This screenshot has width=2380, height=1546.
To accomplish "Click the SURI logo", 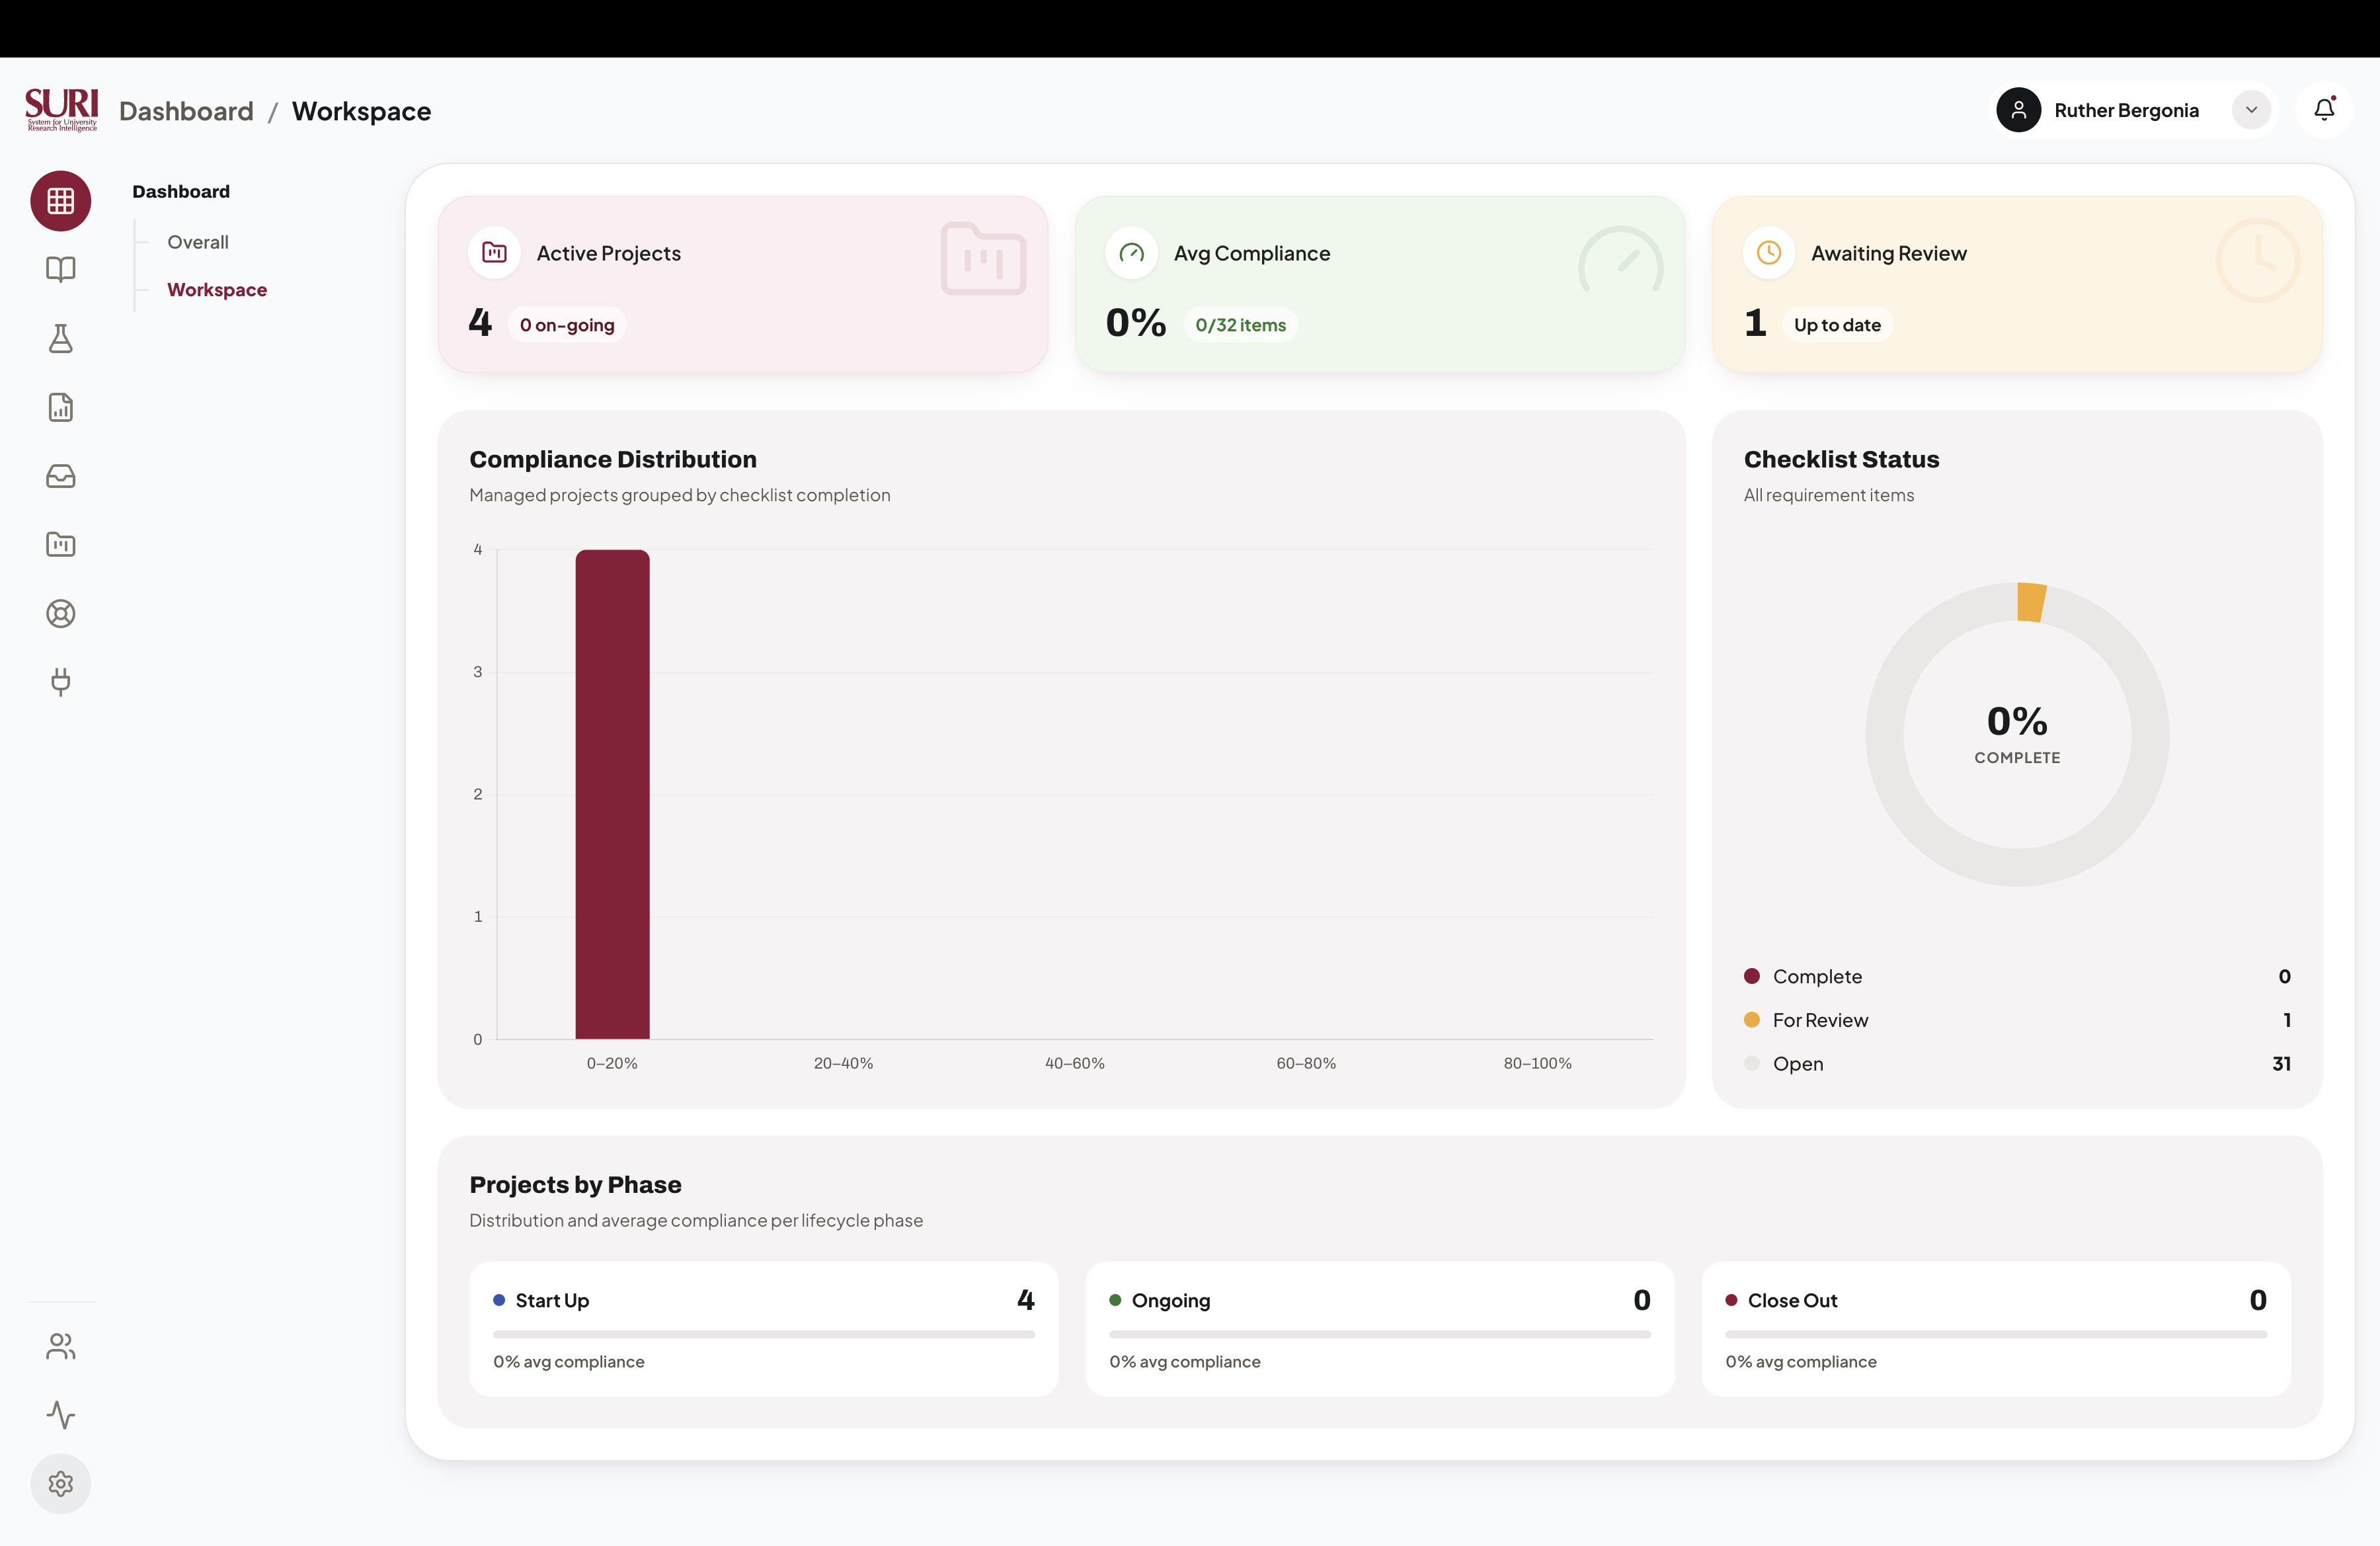I will click(61, 110).
